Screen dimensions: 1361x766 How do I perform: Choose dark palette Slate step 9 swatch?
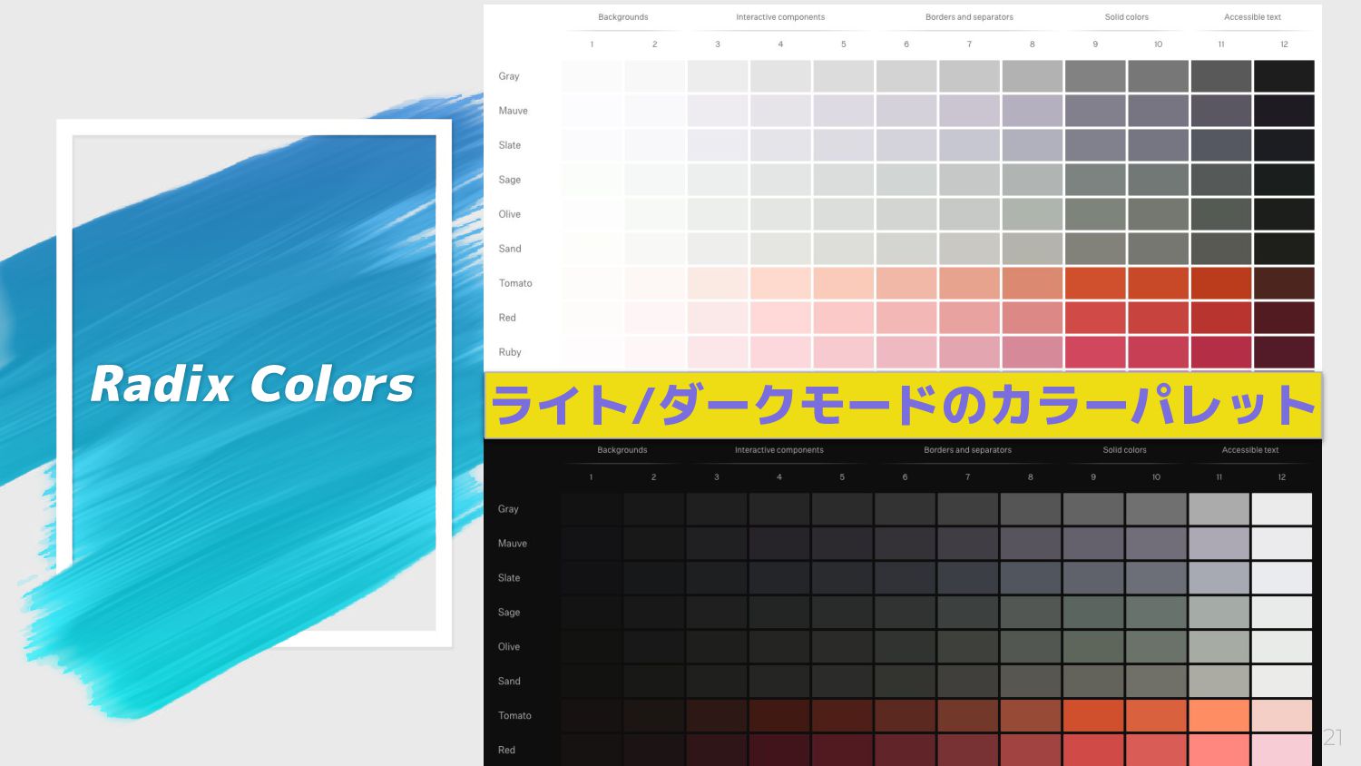pyautogui.click(x=1093, y=578)
